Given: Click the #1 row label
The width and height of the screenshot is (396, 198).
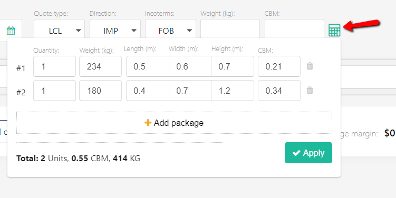Looking at the screenshot, I should [x=21, y=68].
